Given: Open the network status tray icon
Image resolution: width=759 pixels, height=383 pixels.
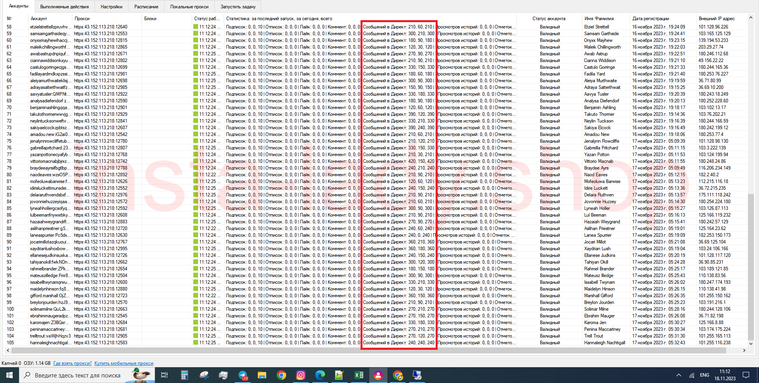Looking at the screenshot, I should pyautogui.click(x=692, y=375).
